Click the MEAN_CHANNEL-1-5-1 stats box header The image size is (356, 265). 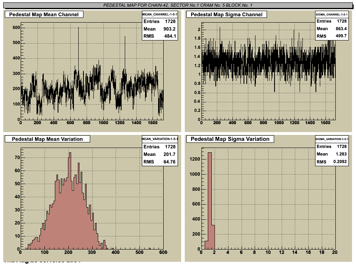[x=160, y=14]
